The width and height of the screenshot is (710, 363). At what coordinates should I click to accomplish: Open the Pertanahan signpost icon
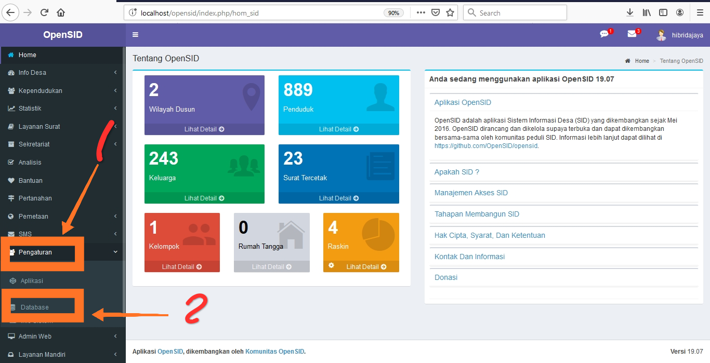tap(11, 198)
